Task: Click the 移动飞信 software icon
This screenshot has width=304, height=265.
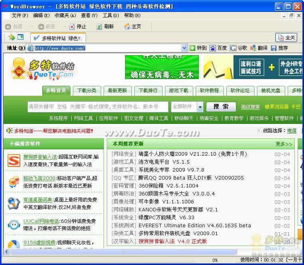Action: [14, 182]
